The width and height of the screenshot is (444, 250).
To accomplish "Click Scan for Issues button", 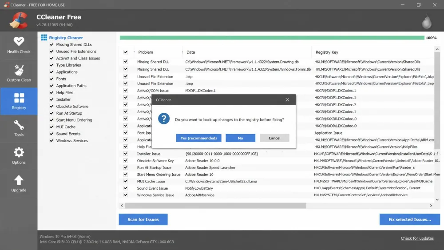I will [x=143, y=219].
